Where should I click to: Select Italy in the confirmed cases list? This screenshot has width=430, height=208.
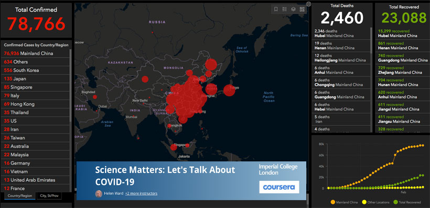click(x=36, y=96)
